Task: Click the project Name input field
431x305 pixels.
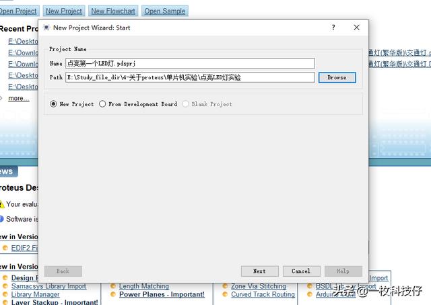Action: [x=190, y=63]
